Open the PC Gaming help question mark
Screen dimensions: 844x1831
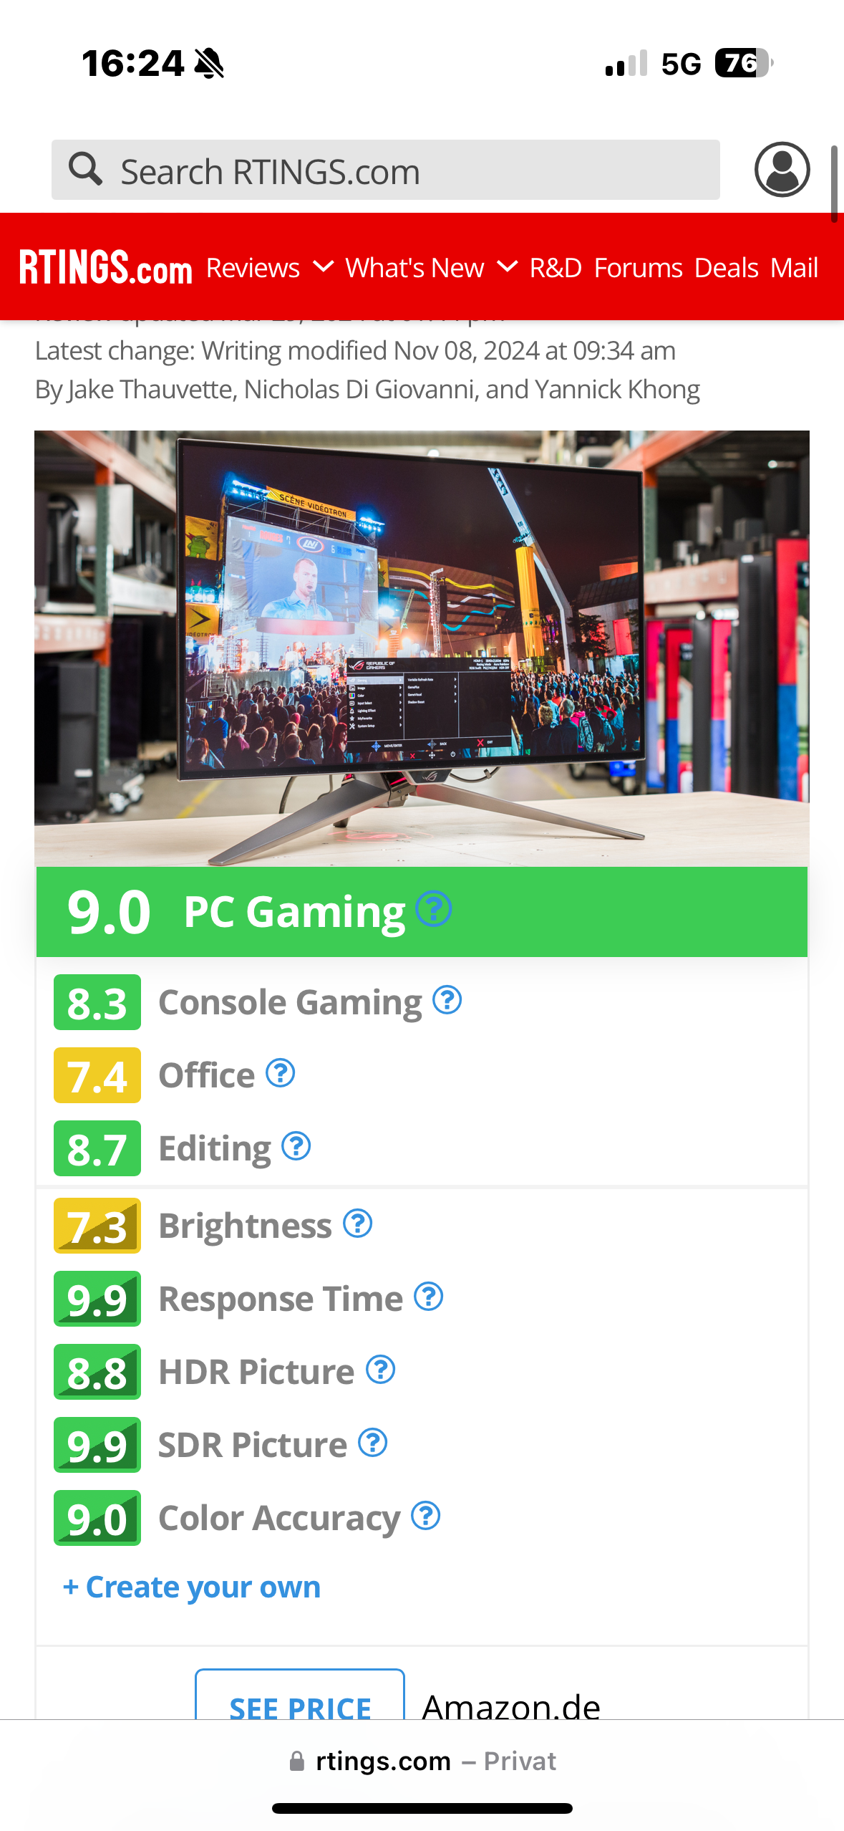coord(434,909)
